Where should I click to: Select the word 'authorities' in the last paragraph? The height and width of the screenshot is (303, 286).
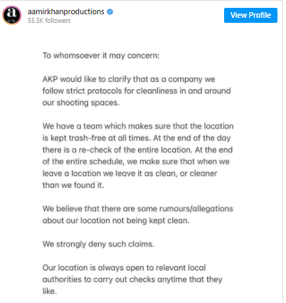pos(62,279)
